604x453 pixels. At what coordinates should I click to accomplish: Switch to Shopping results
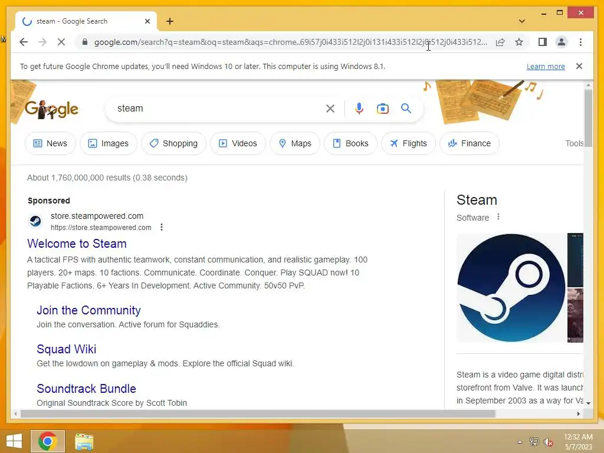[x=173, y=143]
